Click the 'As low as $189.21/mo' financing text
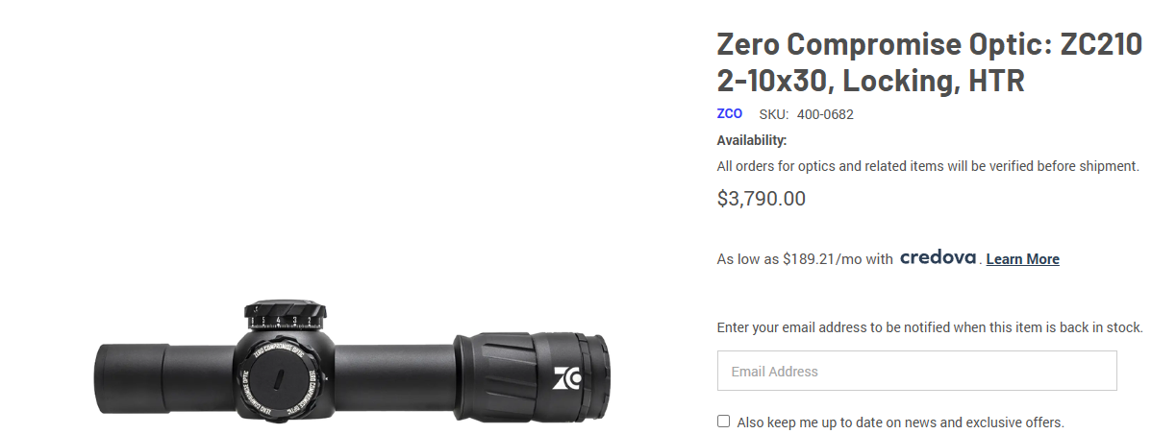This screenshot has height=434, width=1176. click(x=805, y=259)
